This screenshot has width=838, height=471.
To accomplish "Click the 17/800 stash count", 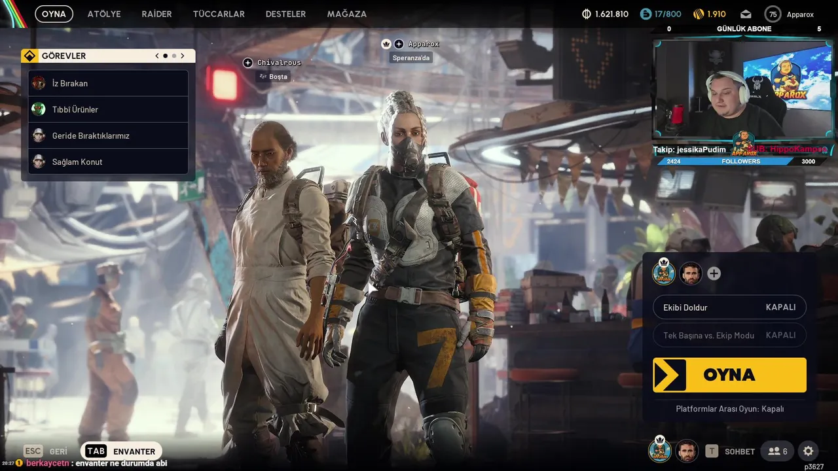I will click(668, 14).
